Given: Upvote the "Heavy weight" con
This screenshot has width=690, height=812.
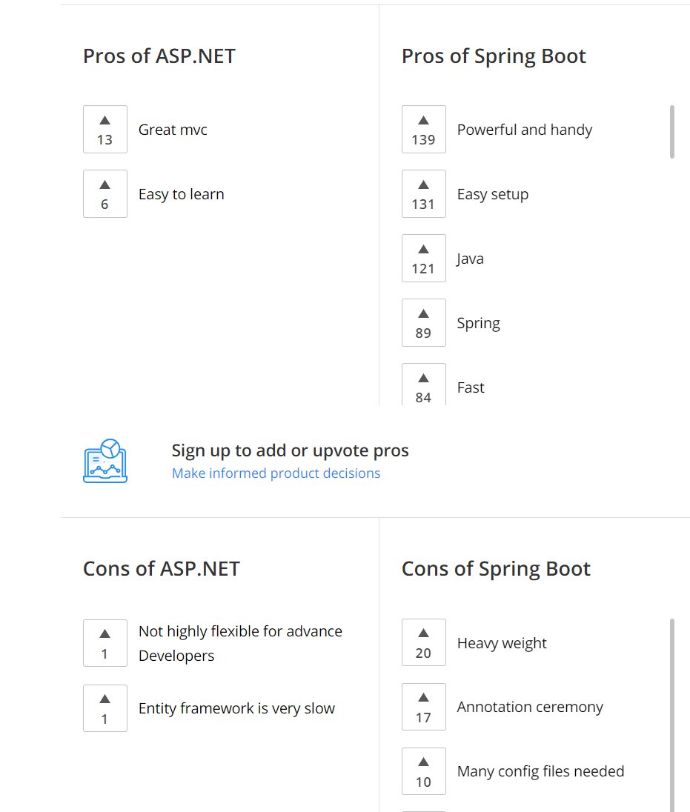Looking at the screenshot, I should (x=424, y=642).
